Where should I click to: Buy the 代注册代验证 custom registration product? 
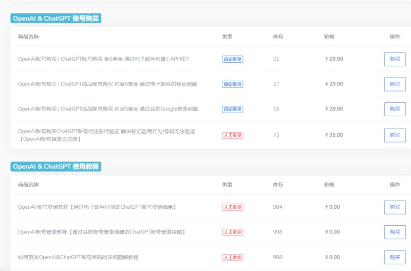click(x=395, y=135)
